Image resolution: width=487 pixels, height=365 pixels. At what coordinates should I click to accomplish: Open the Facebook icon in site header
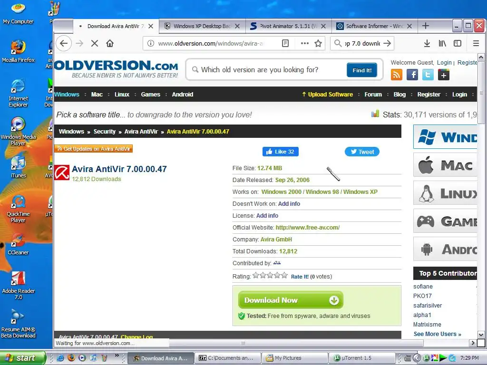[412, 75]
